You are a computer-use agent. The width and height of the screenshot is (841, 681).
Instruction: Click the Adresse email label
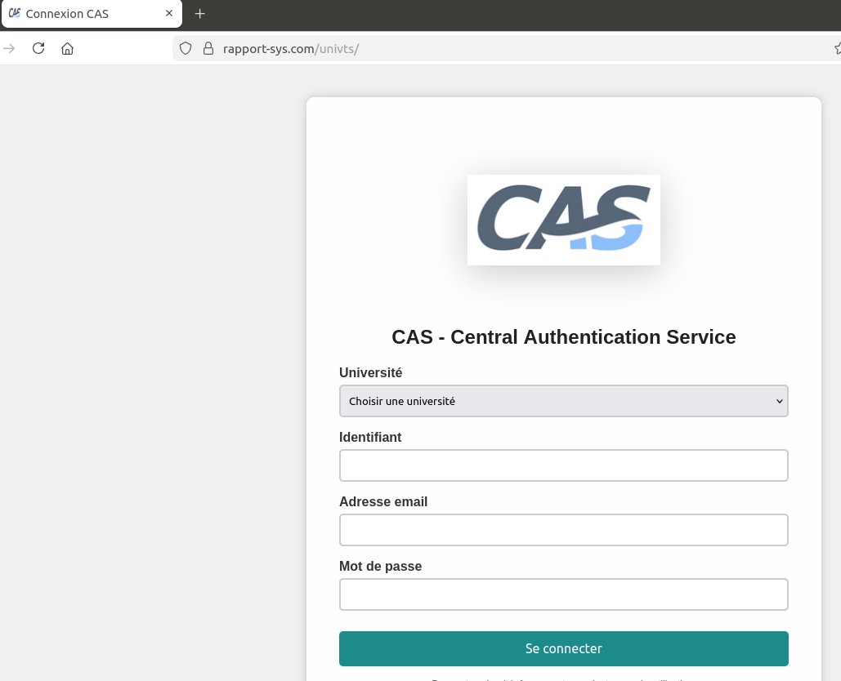pyautogui.click(x=383, y=501)
